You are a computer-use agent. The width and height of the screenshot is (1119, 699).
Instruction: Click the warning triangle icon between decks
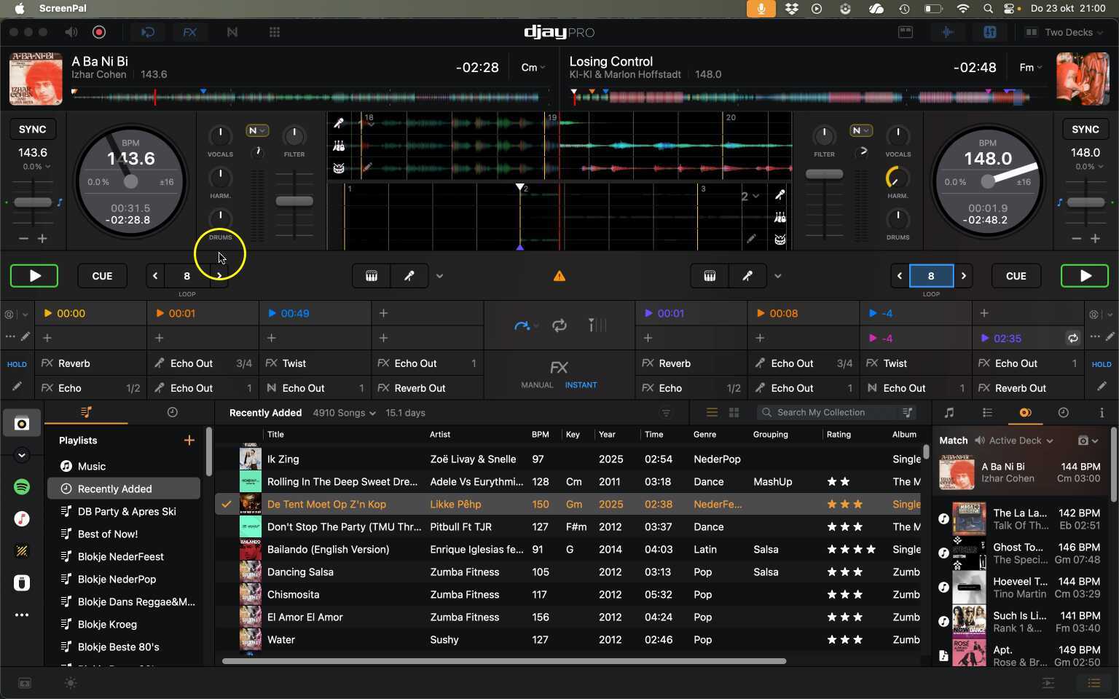click(559, 276)
